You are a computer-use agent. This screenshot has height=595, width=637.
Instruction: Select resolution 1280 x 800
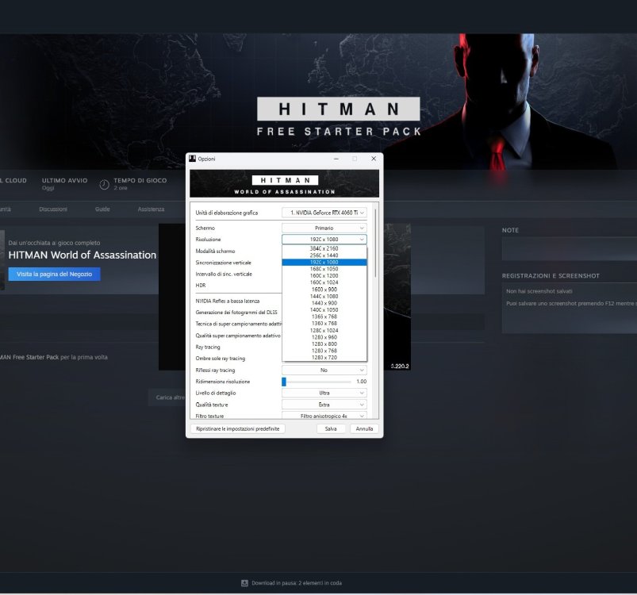324,344
